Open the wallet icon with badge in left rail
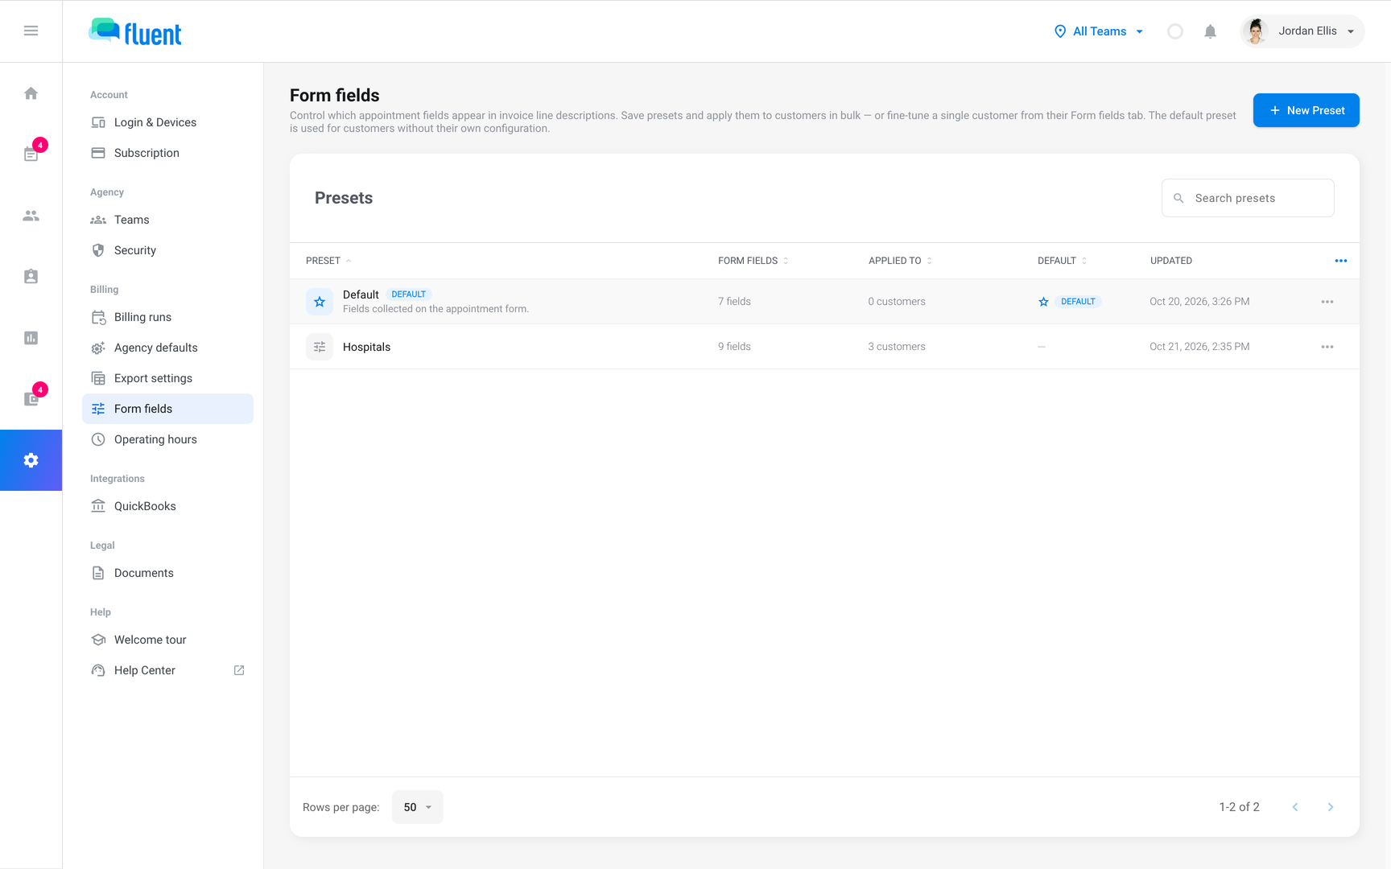 pyautogui.click(x=31, y=399)
